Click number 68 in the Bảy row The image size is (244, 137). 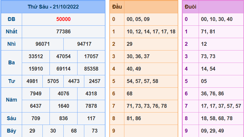click(x=74, y=131)
